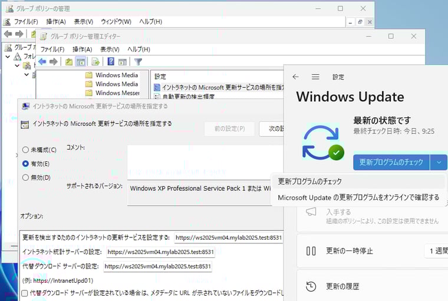Open dropdown arrow next to 更新プログラムのチェック button
The width and height of the screenshot is (448, 301).
tap(439, 162)
